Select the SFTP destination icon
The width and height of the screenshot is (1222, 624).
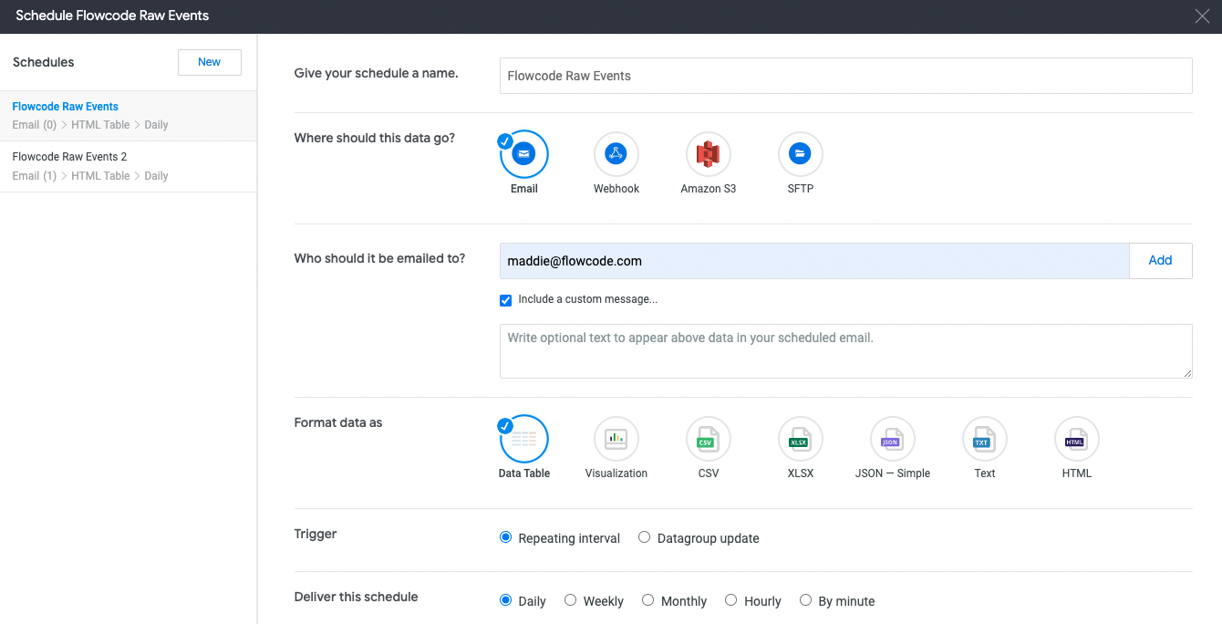point(801,154)
